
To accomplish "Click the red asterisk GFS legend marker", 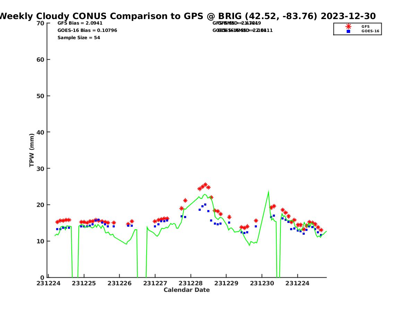I will click(348, 26).
